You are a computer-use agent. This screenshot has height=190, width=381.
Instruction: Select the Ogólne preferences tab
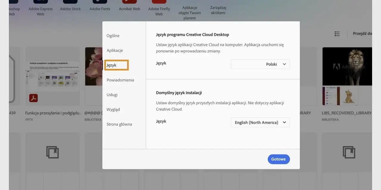pos(113,36)
